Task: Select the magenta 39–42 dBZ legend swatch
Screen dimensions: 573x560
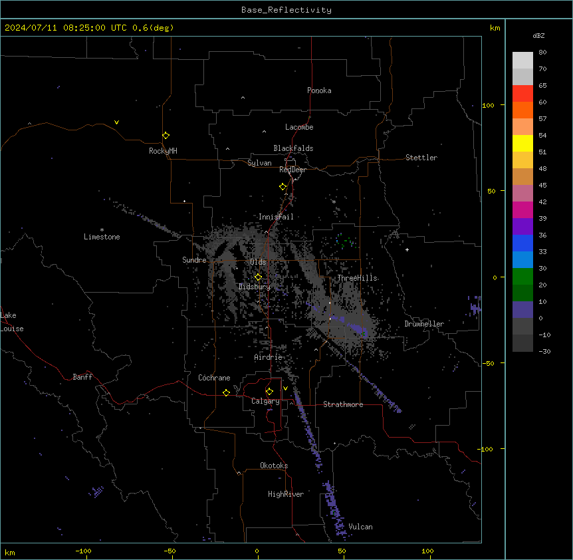Action: tap(522, 210)
